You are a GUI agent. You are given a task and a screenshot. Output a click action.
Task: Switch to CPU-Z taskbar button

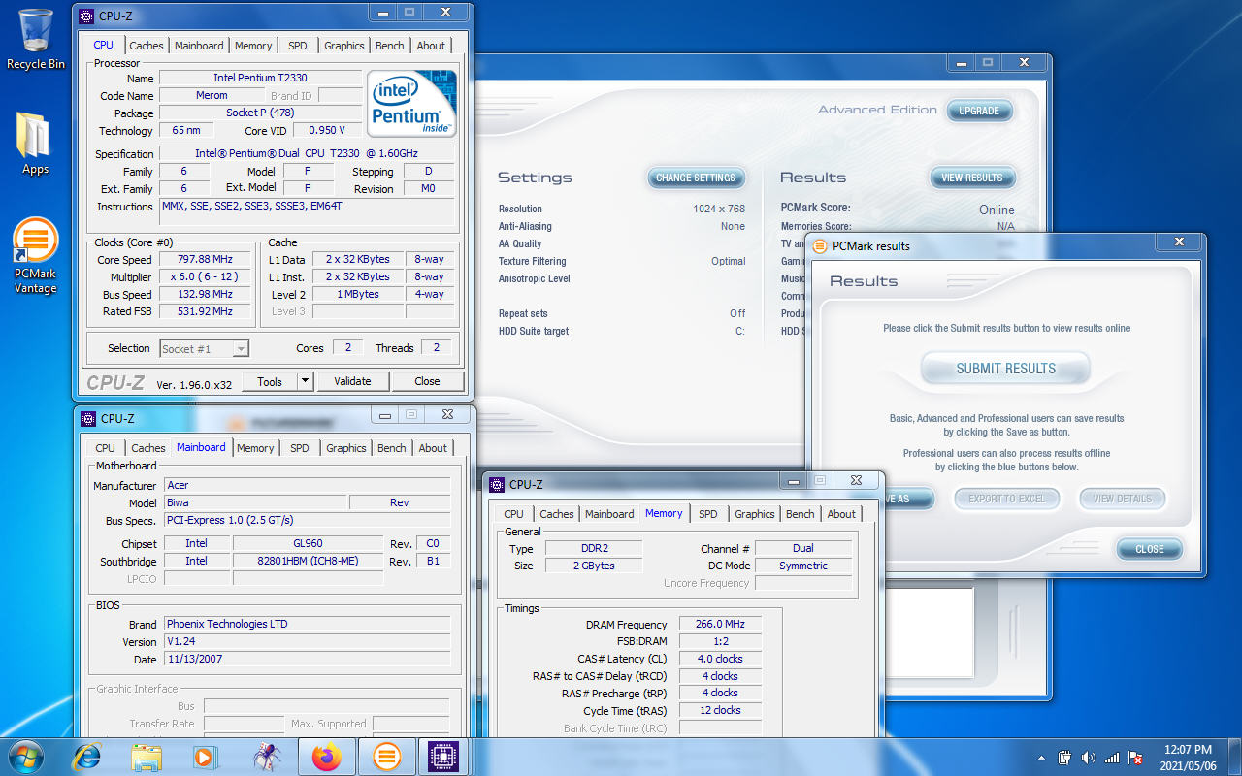(x=444, y=757)
